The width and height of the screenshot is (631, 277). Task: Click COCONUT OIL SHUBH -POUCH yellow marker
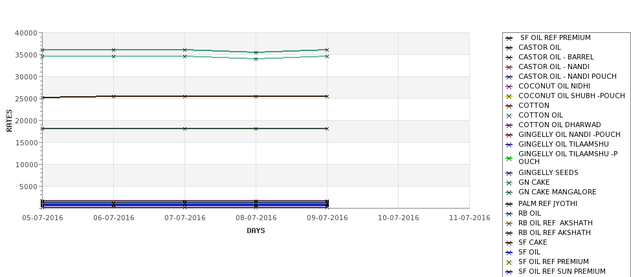509,96
